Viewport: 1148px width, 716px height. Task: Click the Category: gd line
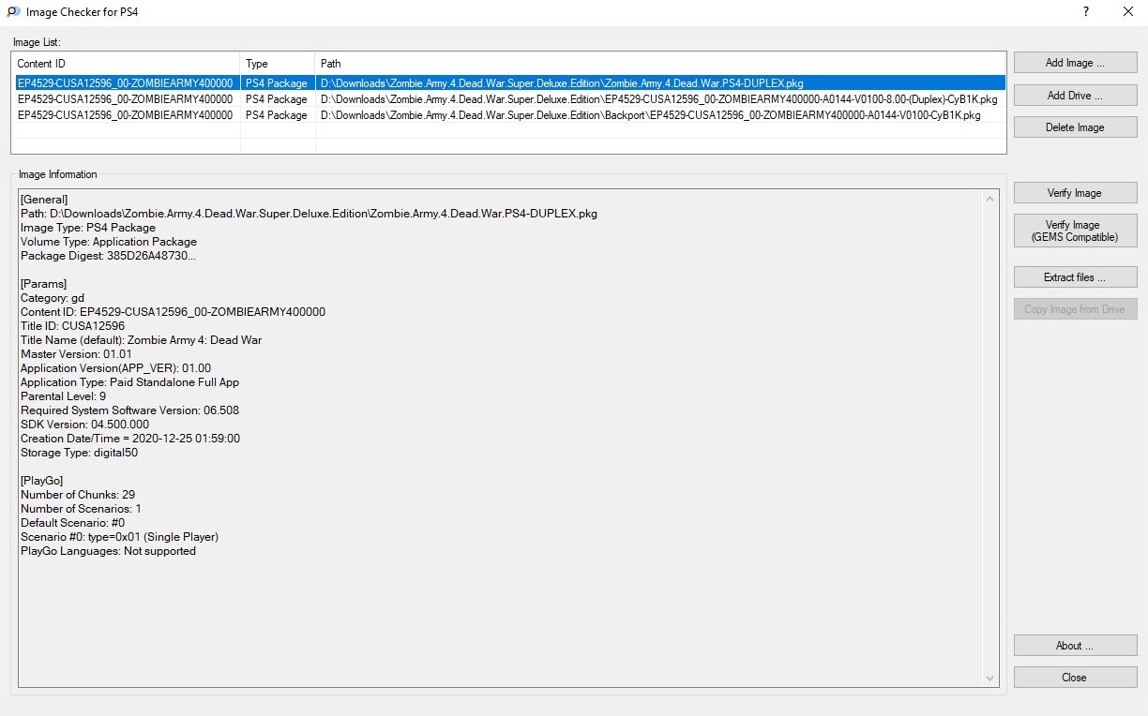(x=53, y=298)
